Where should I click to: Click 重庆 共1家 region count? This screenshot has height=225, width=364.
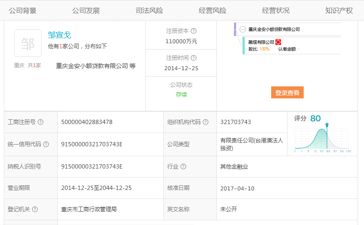[x=28, y=65]
